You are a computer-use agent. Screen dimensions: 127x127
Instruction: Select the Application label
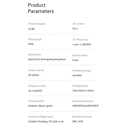[35, 55]
